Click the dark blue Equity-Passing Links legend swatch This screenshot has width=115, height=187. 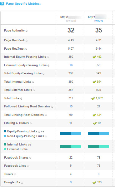5,131
